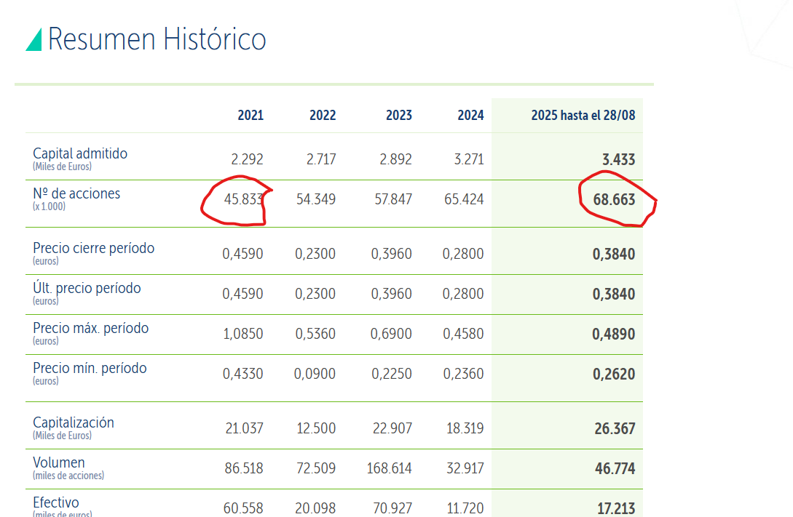Select Capital admitido 2022 value 2.717
The width and height of the screenshot is (793, 517).
(321, 159)
